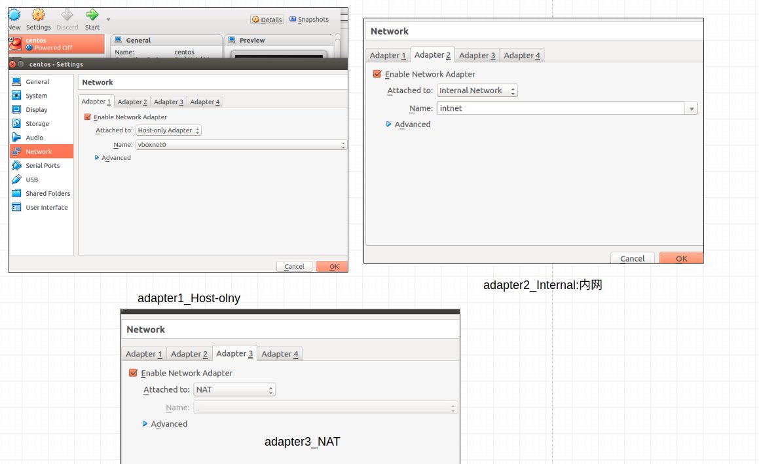
Task: Open dropdown arrow beside Start button
Action: pyautogui.click(x=109, y=20)
